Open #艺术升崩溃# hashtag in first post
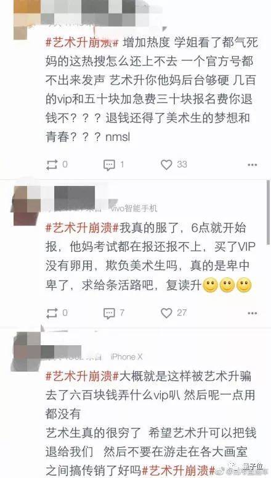The image size is (271, 478). (x=82, y=43)
